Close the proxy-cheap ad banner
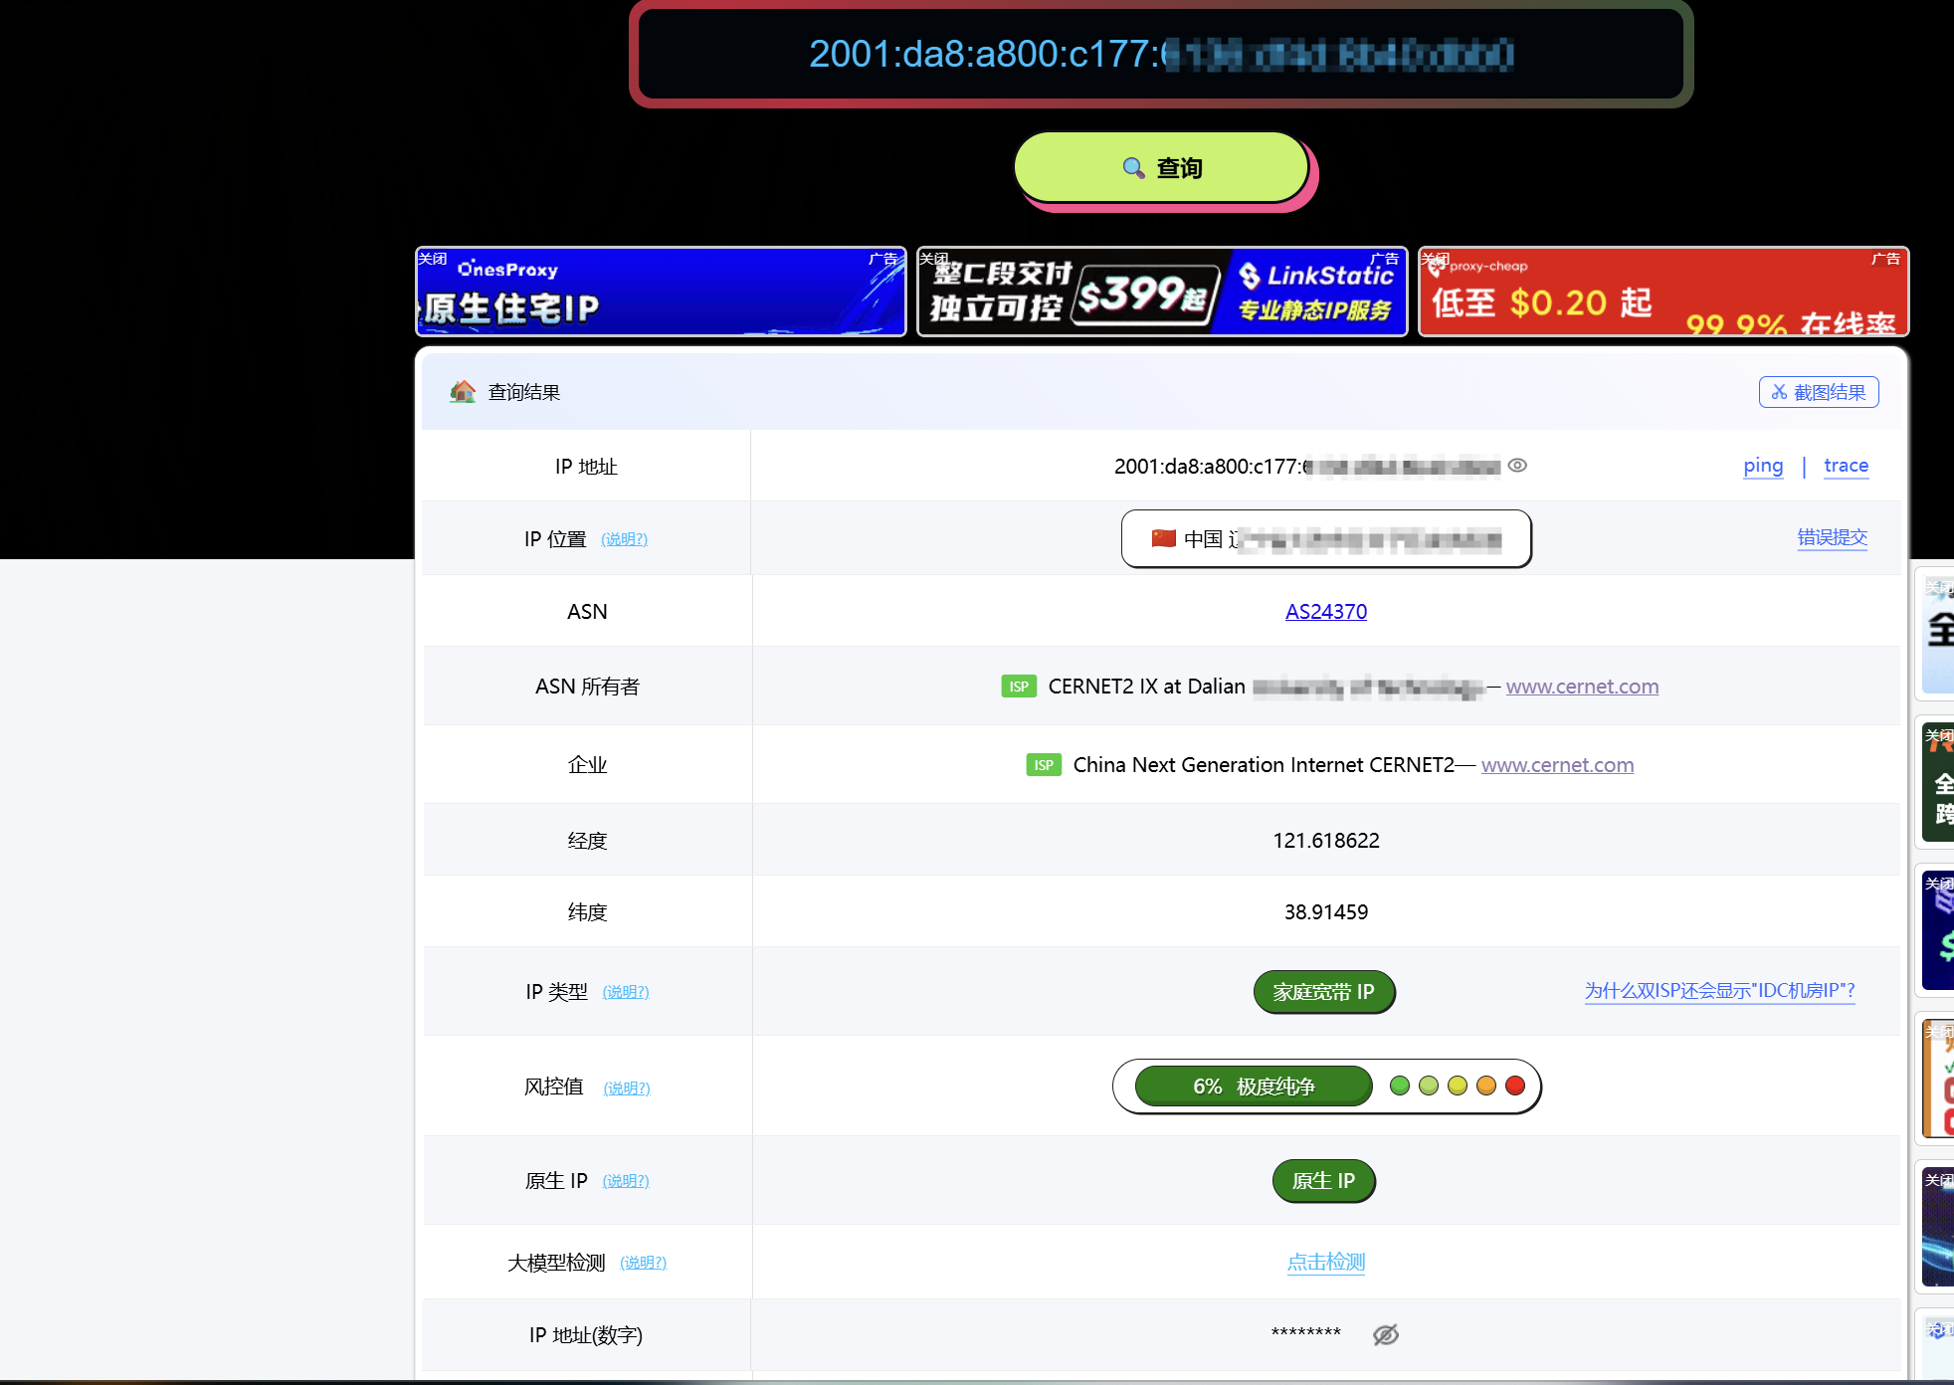The width and height of the screenshot is (1954, 1385). [x=1435, y=259]
